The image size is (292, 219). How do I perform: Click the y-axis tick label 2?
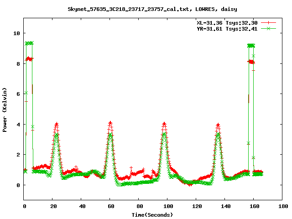18,155
